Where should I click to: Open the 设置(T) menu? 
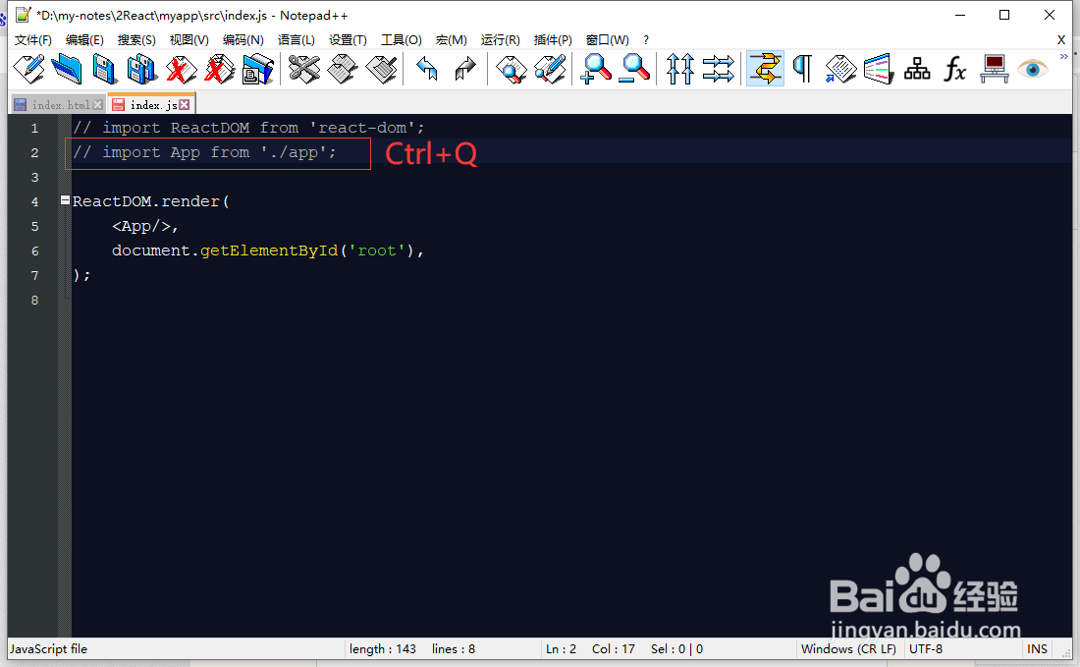(348, 40)
